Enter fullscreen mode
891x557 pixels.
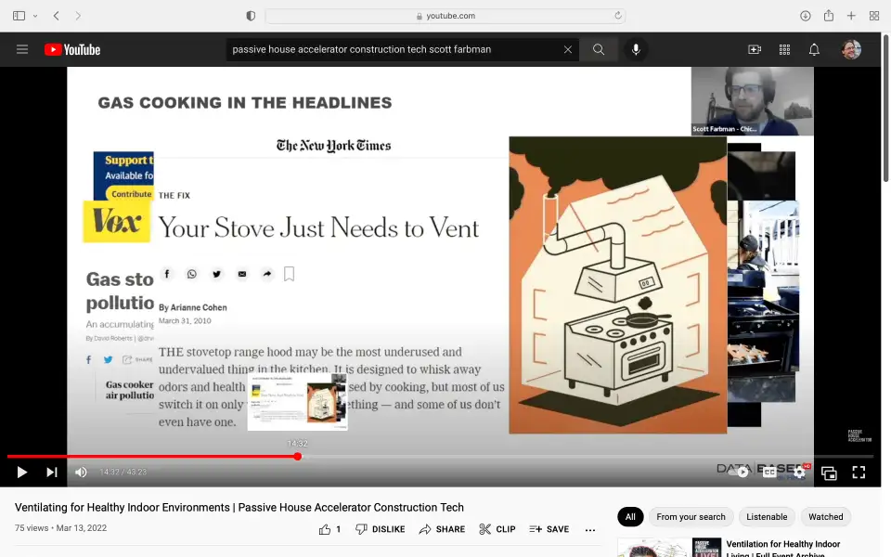pos(859,473)
